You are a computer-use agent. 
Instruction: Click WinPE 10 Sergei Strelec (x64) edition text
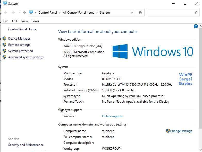83,46
